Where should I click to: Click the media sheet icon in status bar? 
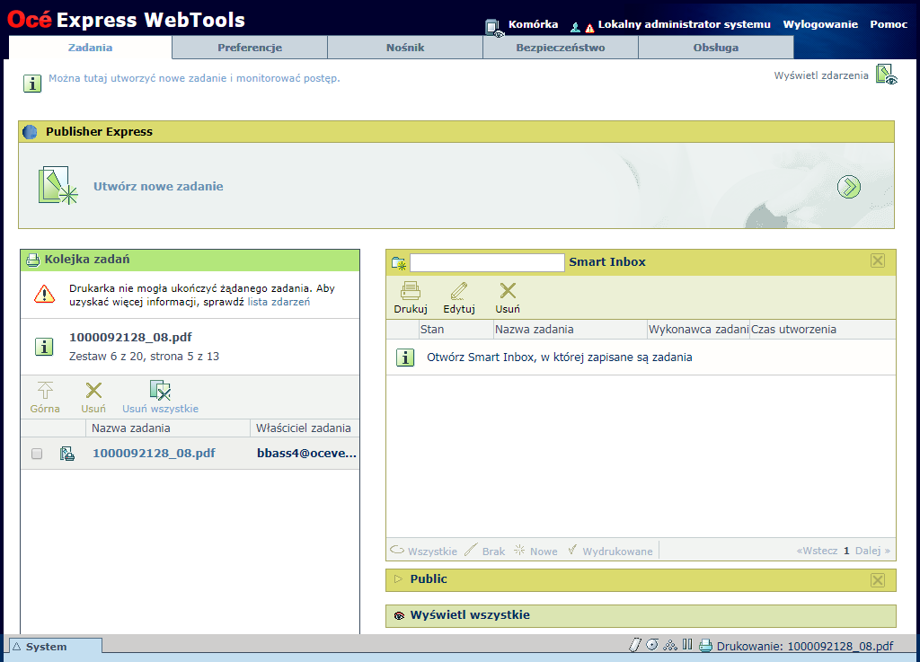point(635,645)
